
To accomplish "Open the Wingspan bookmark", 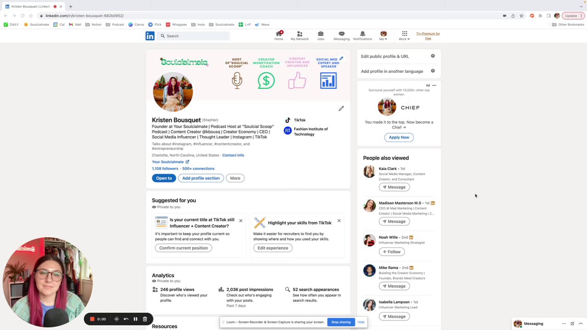I will (177, 25).
